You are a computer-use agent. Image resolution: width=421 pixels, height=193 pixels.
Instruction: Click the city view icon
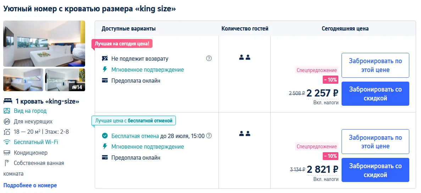(7, 111)
